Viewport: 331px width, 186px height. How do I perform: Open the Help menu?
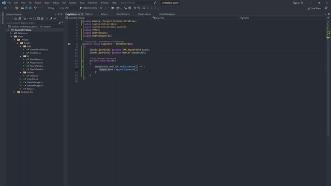[114, 3]
